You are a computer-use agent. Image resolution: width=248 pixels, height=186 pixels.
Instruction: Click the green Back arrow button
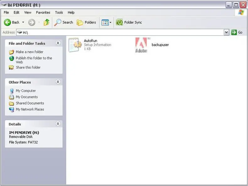(7, 22)
